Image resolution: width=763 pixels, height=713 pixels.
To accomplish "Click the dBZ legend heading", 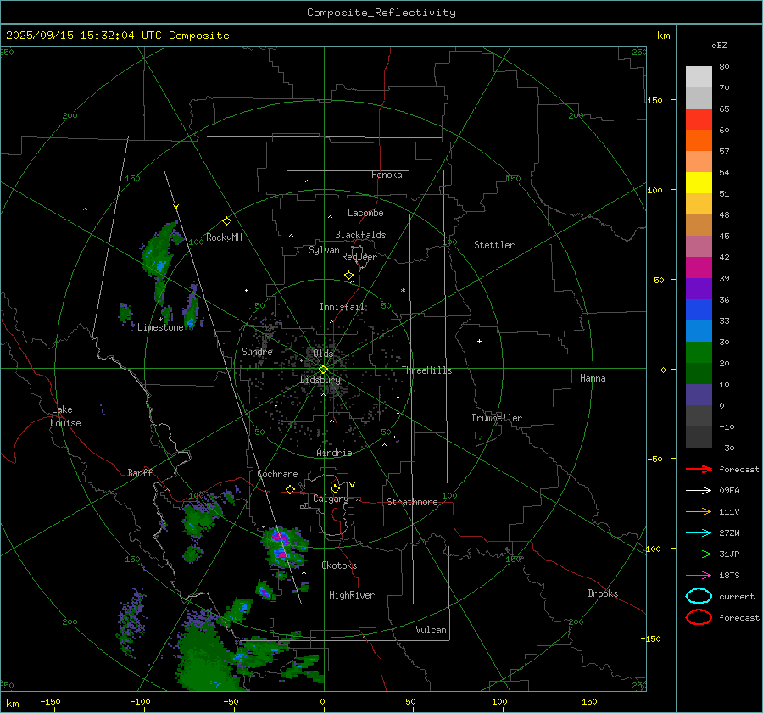I will click(x=719, y=46).
